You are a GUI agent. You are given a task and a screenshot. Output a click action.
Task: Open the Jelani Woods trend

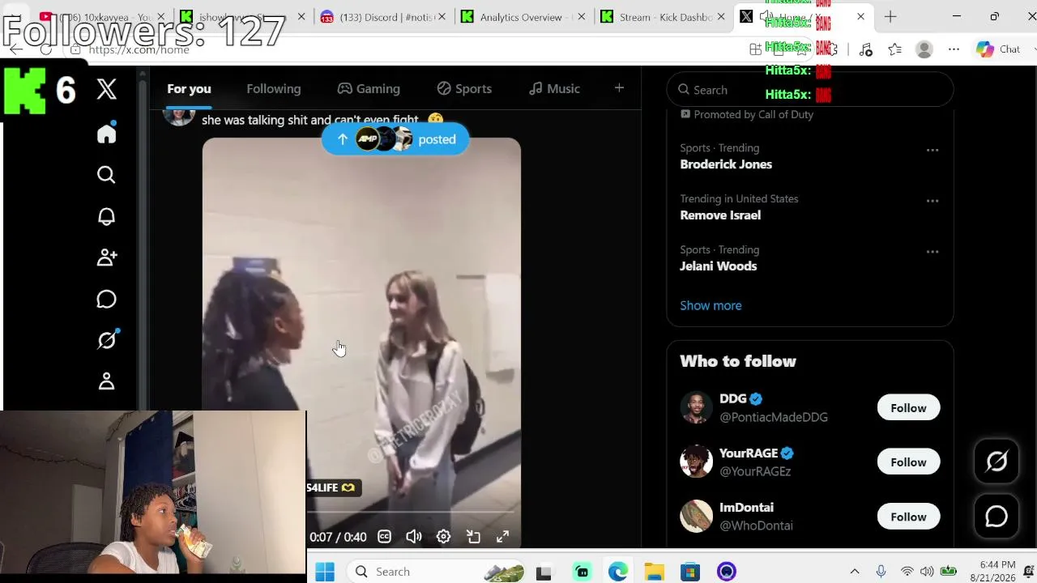point(719,266)
